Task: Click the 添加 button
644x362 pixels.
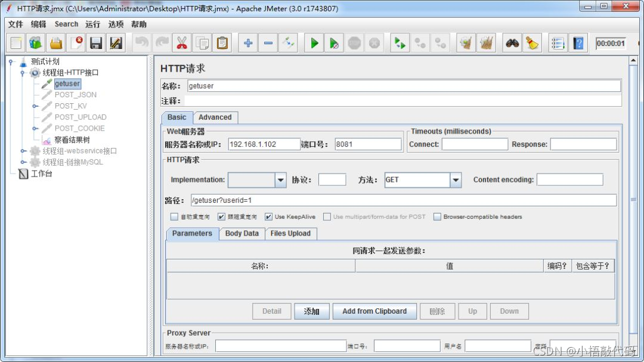Action: click(x=312, y=311)
